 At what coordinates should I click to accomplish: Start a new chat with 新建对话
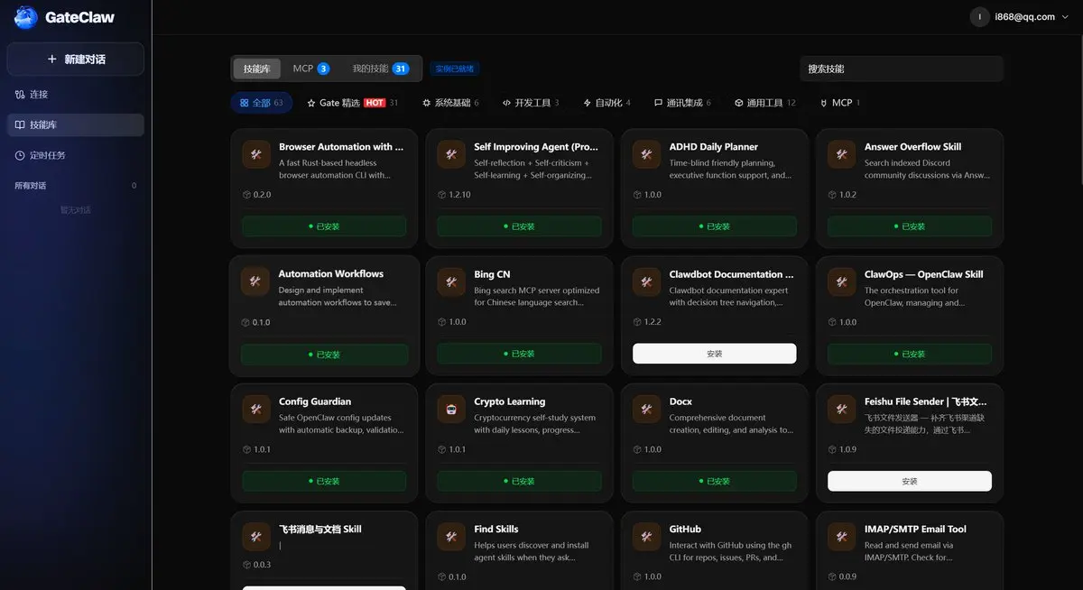coord(76,59)
